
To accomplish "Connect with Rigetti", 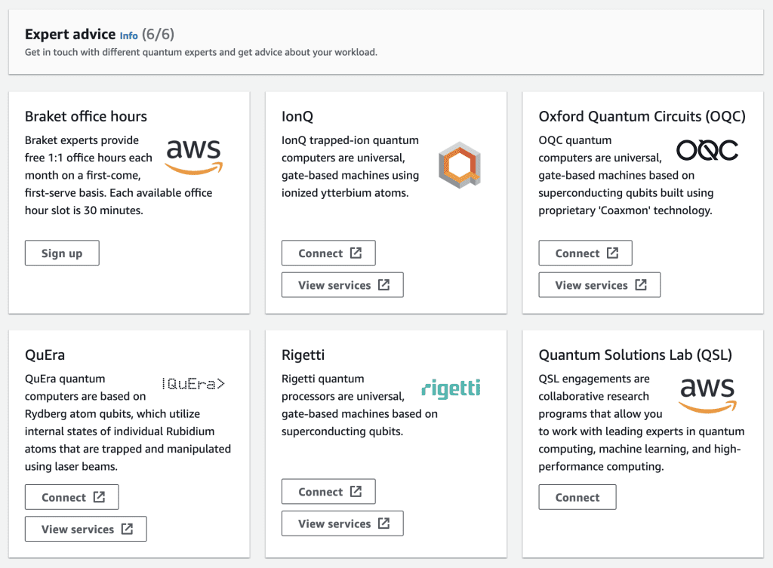I will [x=328, y=491].
